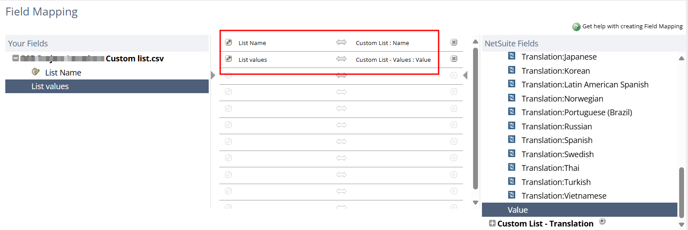Click the NetSuite Fields scrollbar down arrow

tap(682, 224)
